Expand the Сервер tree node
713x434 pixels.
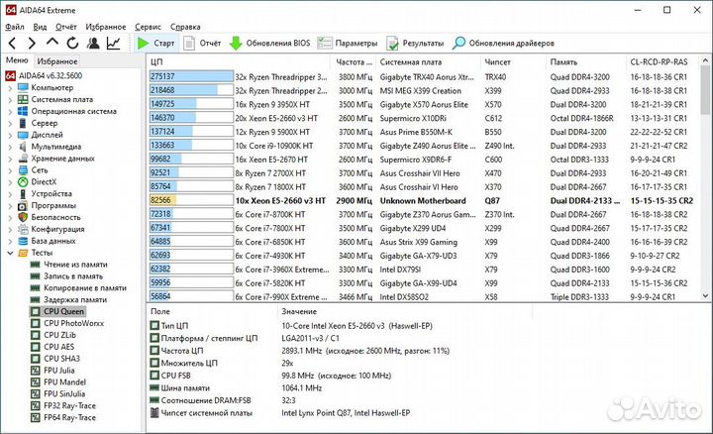click(10, 123)
